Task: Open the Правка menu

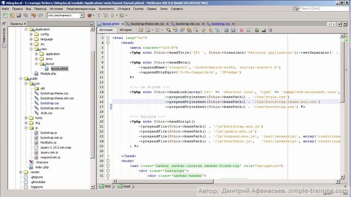Action: (17, 9)
